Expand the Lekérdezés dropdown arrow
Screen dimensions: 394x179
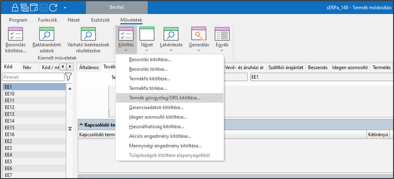click(171, 50)
